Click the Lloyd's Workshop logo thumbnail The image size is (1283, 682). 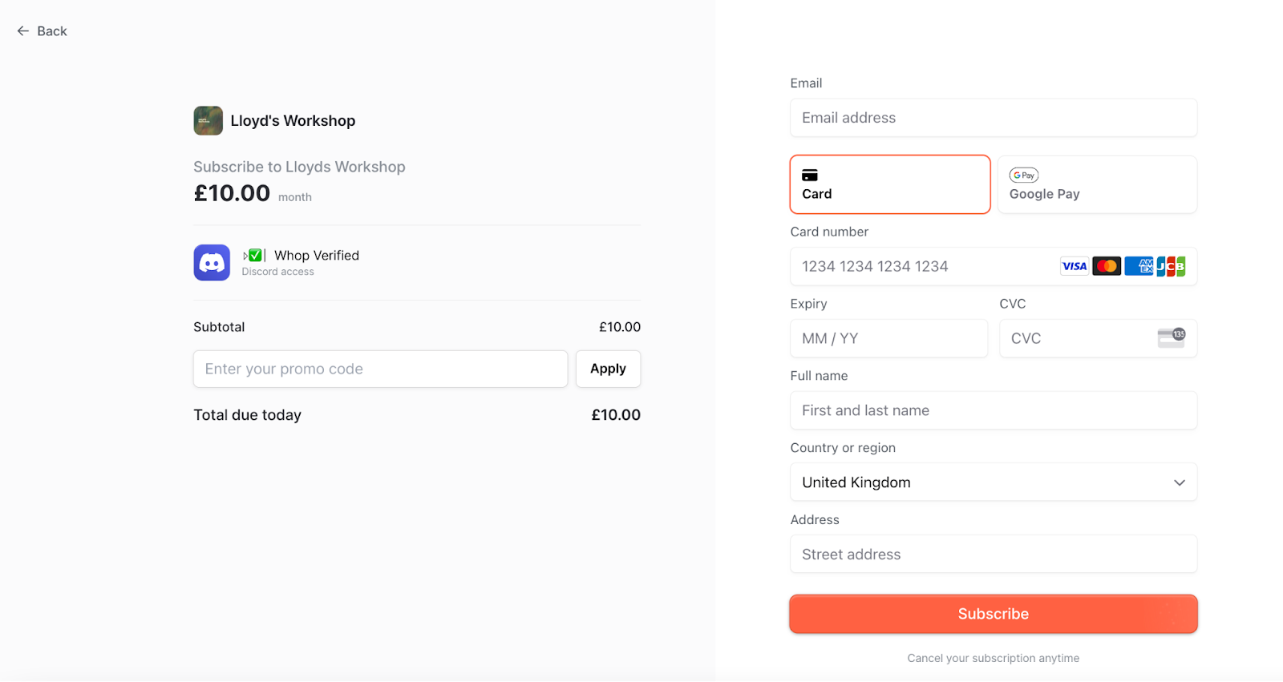(x=208, y=121)
